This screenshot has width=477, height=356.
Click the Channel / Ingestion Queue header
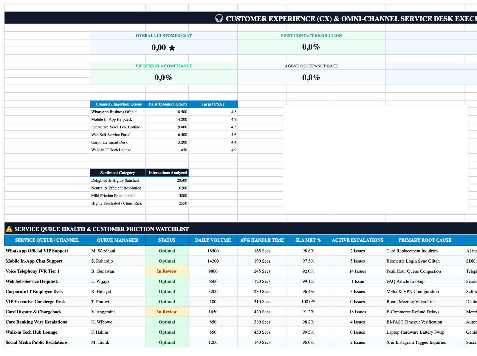pos(118,104)
